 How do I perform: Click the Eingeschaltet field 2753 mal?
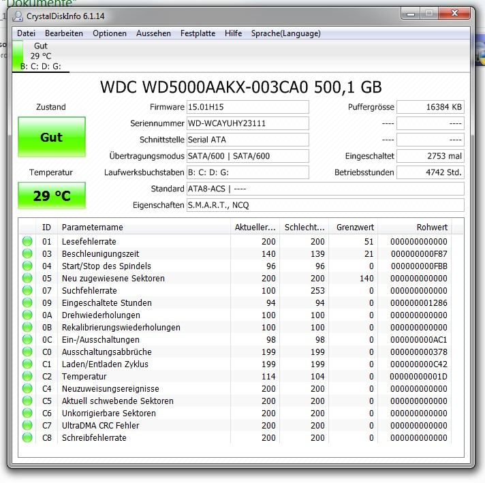(431, 156)
